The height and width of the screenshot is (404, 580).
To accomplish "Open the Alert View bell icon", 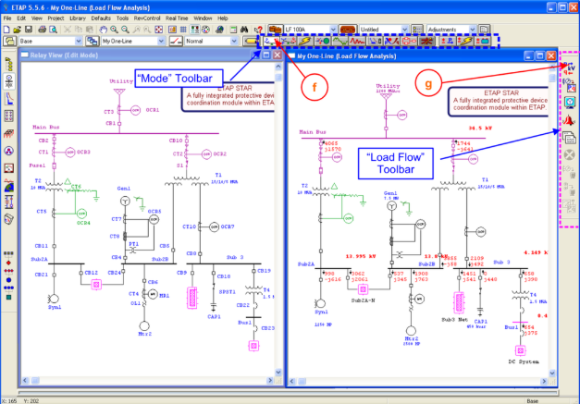I will click(x=570, y=120).
